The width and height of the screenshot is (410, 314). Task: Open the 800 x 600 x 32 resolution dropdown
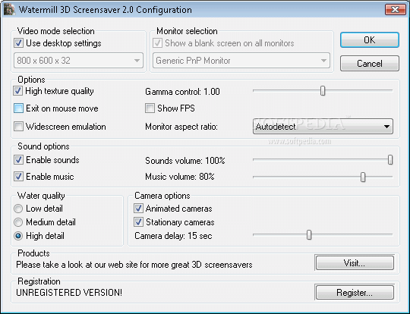tap(78, 61)
